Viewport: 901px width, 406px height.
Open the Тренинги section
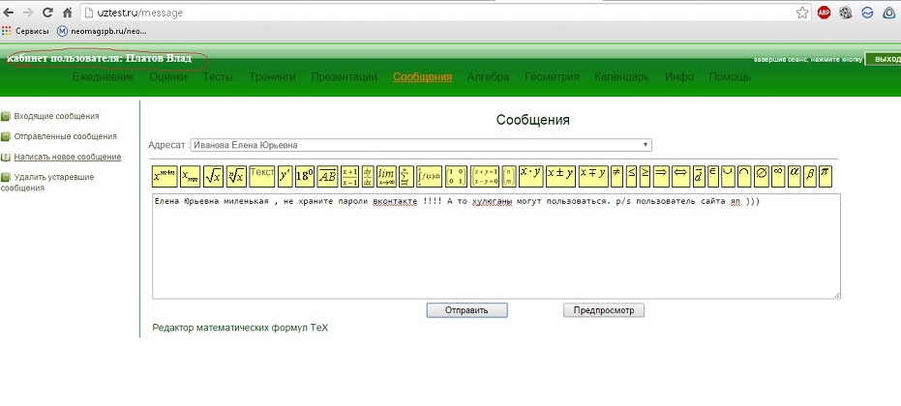[272, 77]
